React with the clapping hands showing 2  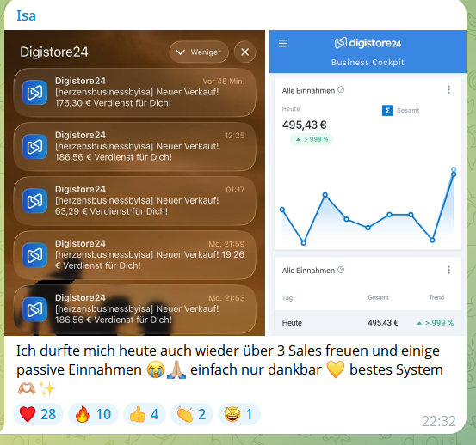pos(192,414)
